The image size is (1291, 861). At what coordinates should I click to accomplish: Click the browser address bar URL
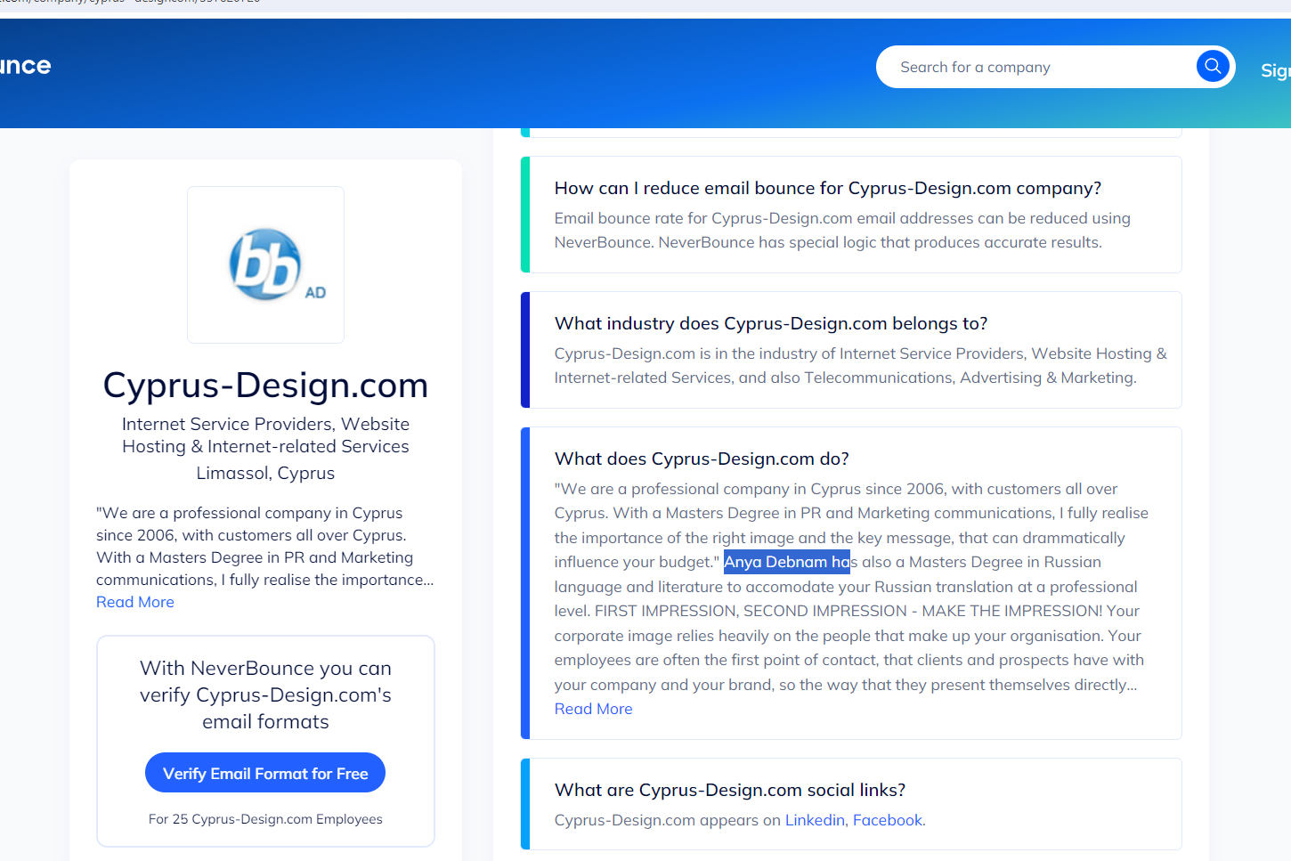pyautogui.click(x=134, y=3)
